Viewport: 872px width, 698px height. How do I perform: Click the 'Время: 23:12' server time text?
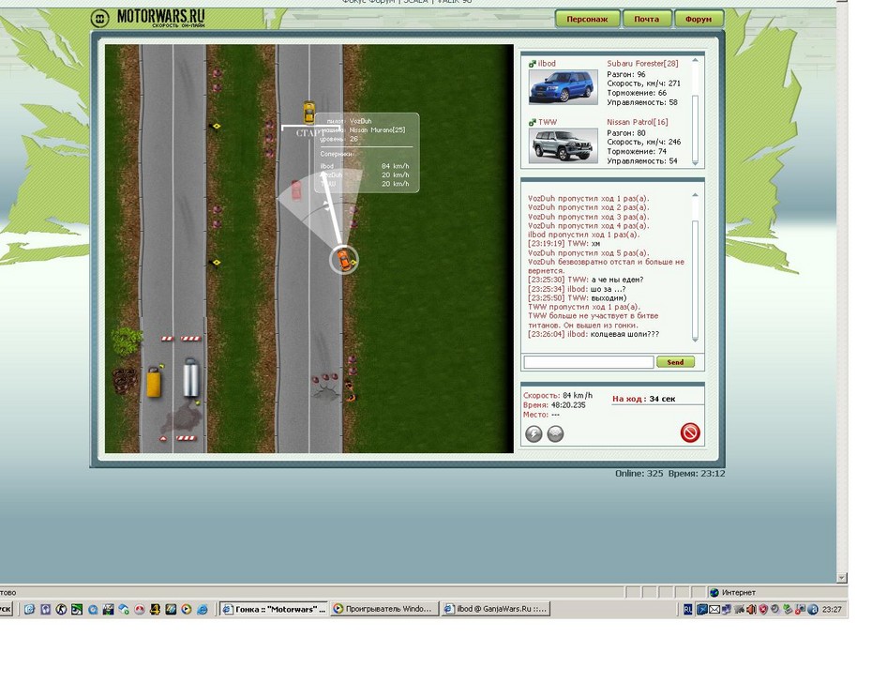(697, 474)
